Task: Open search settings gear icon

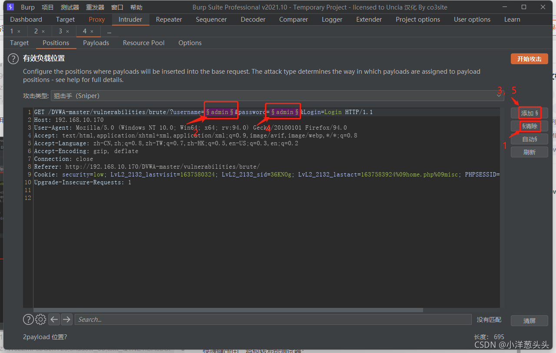Action: coord(41,320)
